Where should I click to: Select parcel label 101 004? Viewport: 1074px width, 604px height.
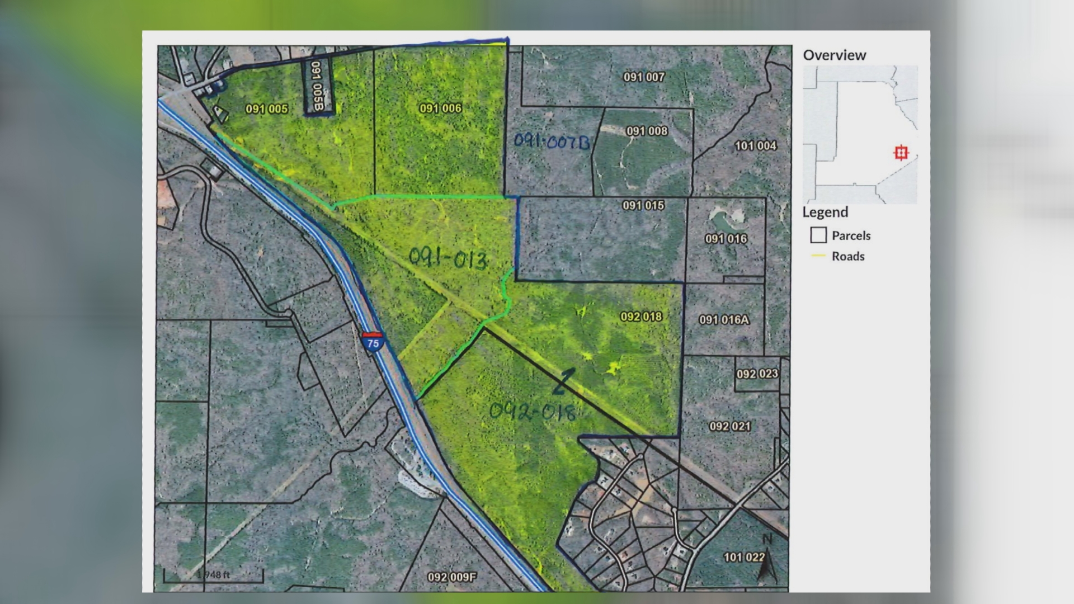pos(755,146)
